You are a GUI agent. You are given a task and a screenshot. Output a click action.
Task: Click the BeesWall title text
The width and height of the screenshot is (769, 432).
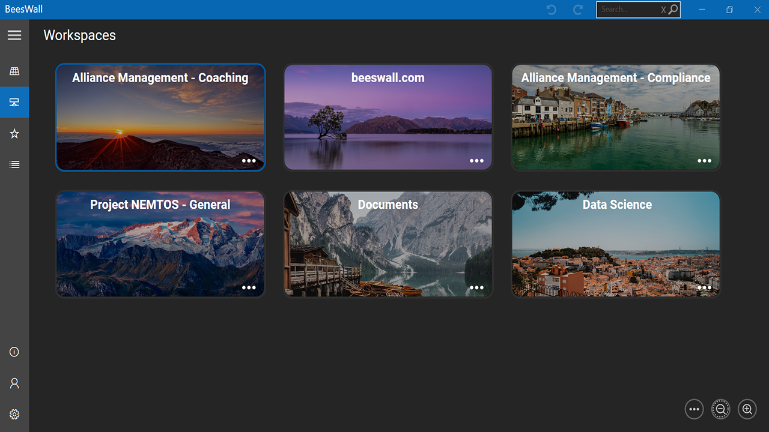(24, 10)
